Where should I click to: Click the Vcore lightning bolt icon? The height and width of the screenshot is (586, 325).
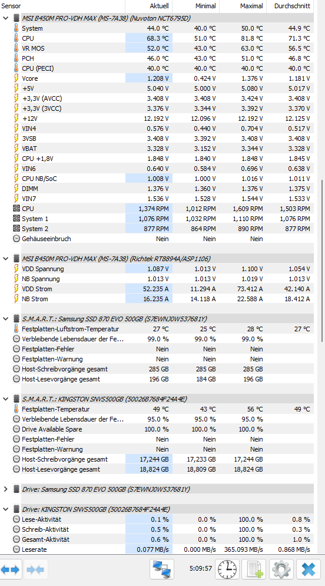tap(16, 78)
